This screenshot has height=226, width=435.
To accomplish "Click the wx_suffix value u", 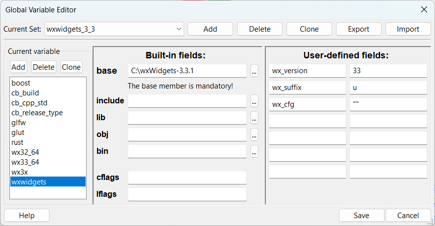I will (388, 88).
